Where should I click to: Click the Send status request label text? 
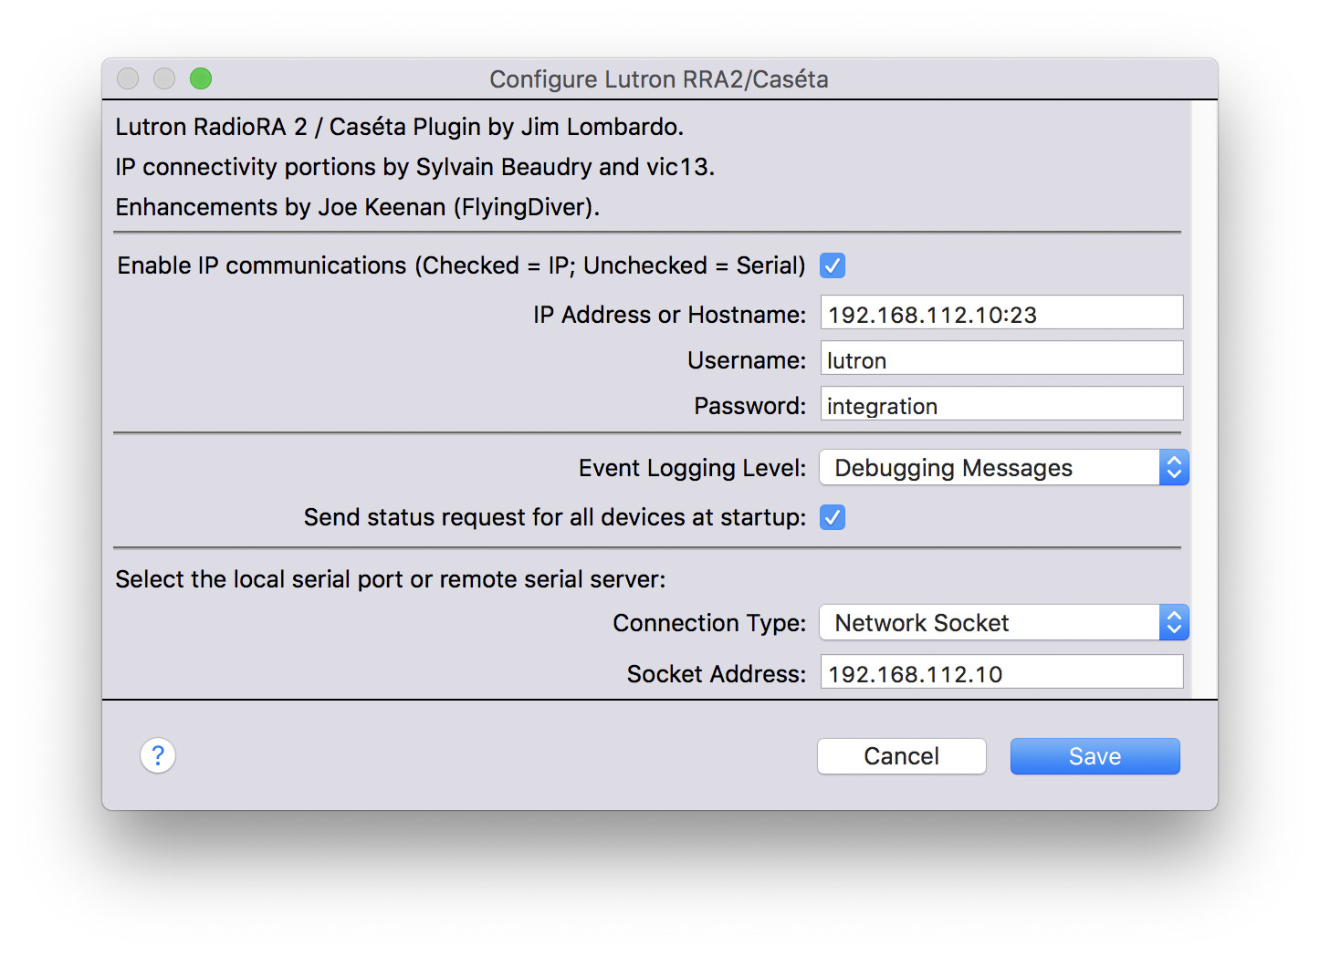tap(554, 517)
